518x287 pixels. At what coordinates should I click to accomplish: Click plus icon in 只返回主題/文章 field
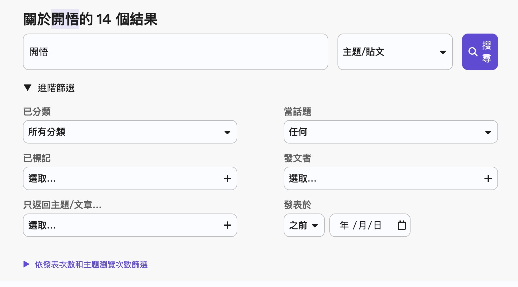click(227, 225)
